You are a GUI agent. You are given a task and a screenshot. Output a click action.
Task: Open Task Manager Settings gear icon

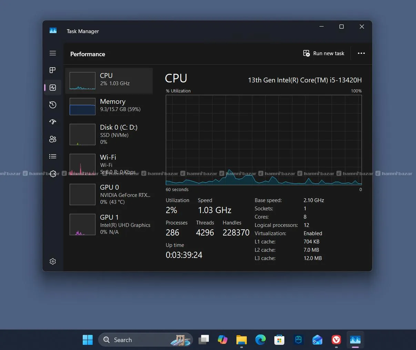tap(53, 261)
